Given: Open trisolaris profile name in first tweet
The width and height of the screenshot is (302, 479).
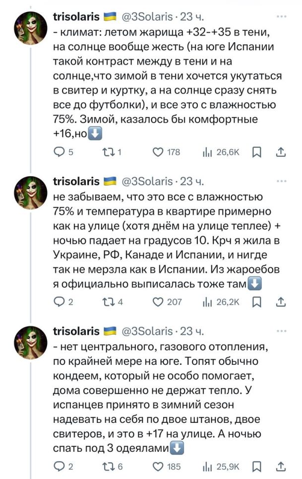Looking at the screenshot, I should click(76, 17).
